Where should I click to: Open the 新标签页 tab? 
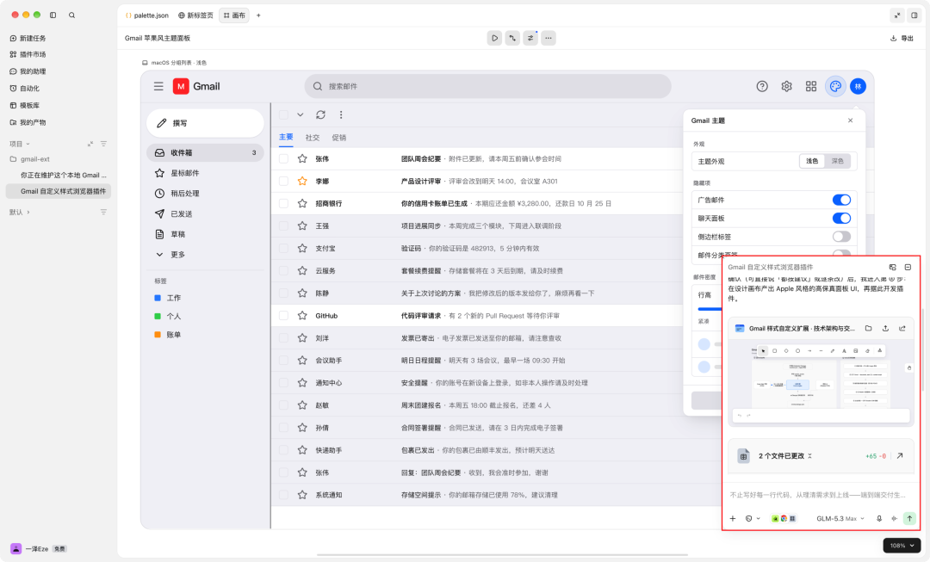click(195, 15)
